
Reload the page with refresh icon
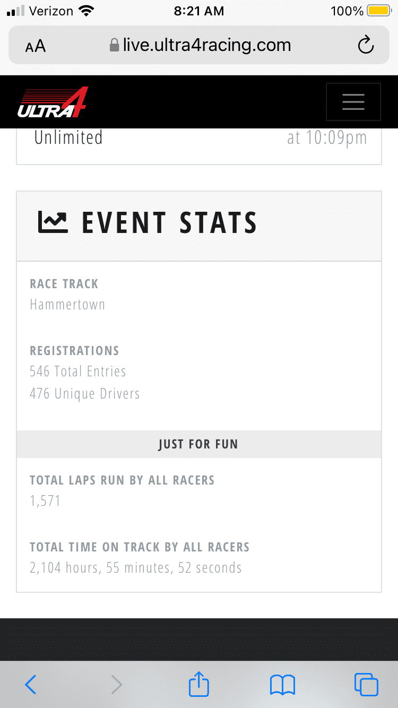tap(366, 46)
